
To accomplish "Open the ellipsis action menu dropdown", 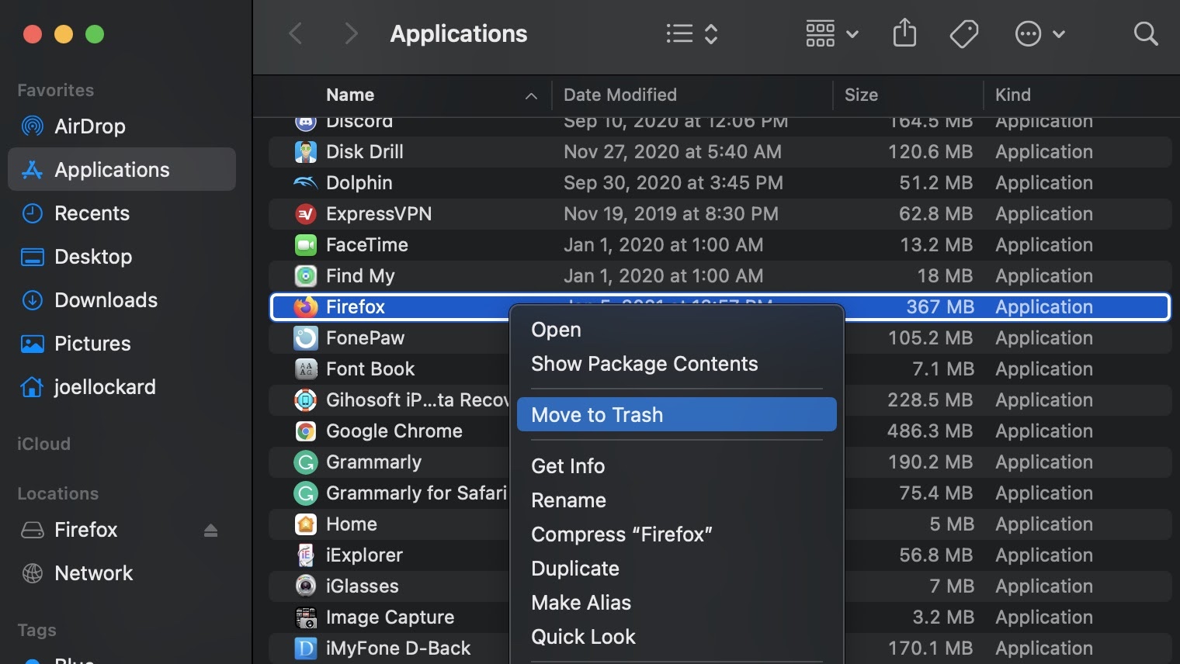I will pyautogui.click(x=1039, y=33).
